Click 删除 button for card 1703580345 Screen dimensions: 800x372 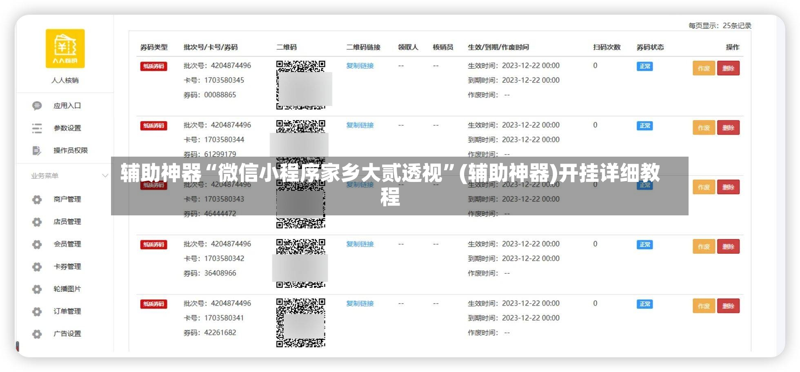tap(728, 68)
